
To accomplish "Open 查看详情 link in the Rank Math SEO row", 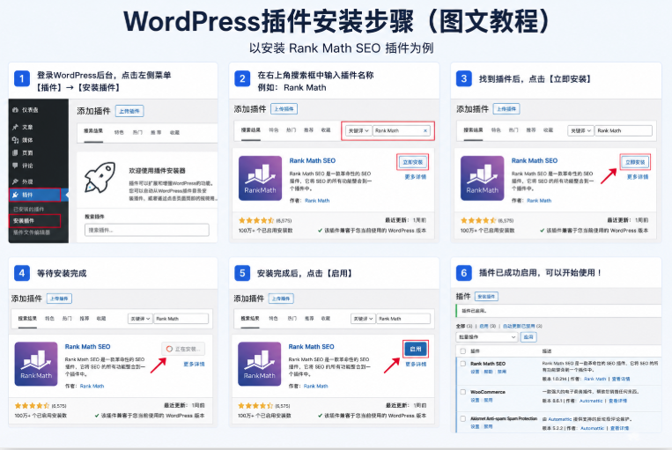I will point(621,379).
